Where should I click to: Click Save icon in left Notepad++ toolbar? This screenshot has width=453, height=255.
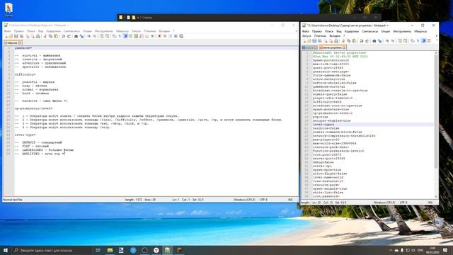(16, 36)
